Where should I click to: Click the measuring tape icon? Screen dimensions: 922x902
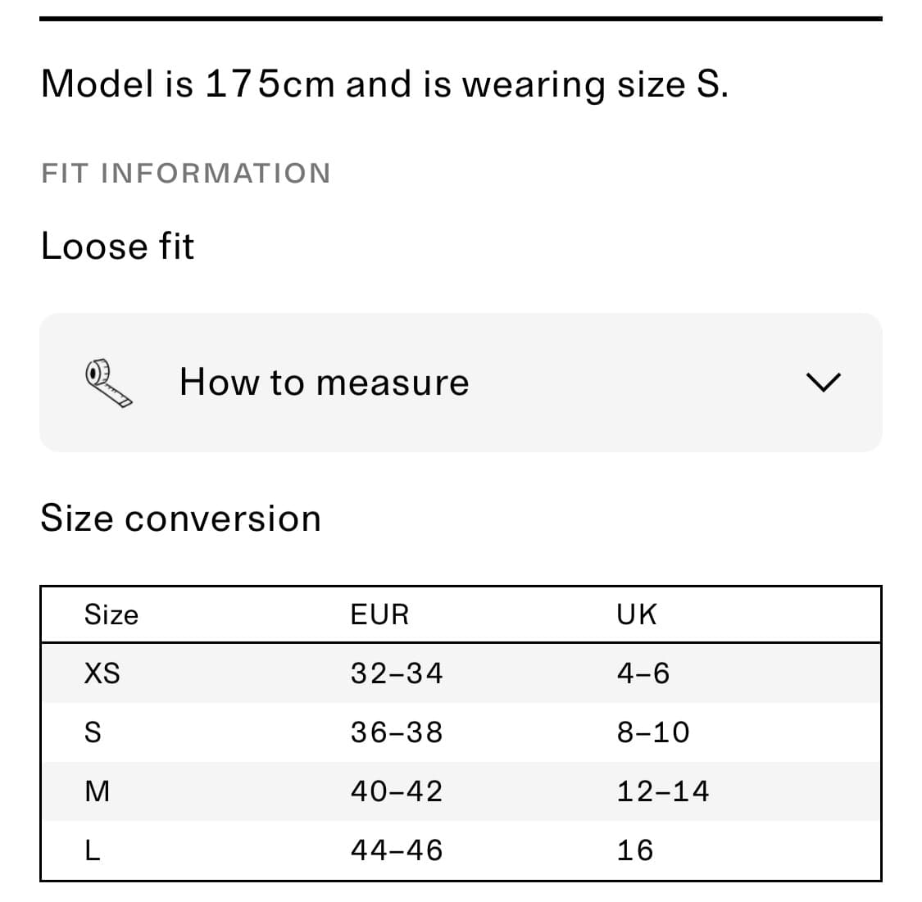click(x=109, y=383)
